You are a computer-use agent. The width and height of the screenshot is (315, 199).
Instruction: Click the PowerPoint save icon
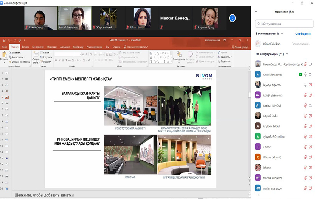[4, 40]
